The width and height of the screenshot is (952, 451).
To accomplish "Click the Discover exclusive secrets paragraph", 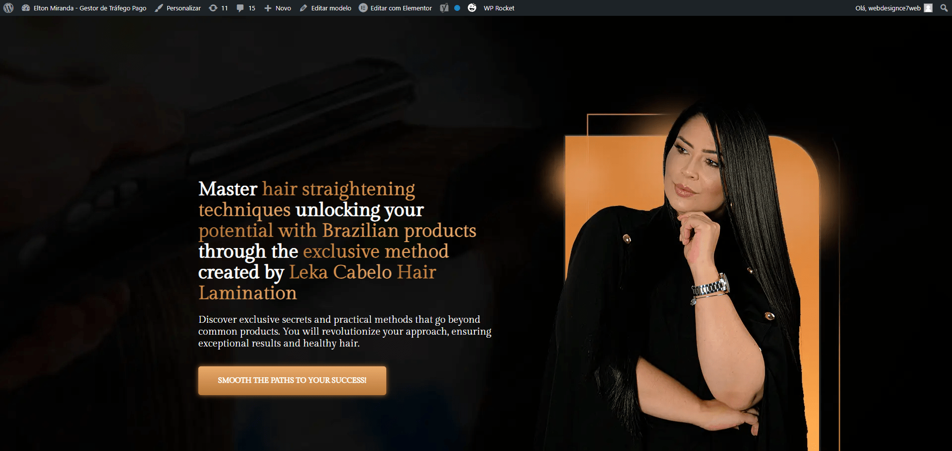I will pyautogui.click(x=345, y=331).
